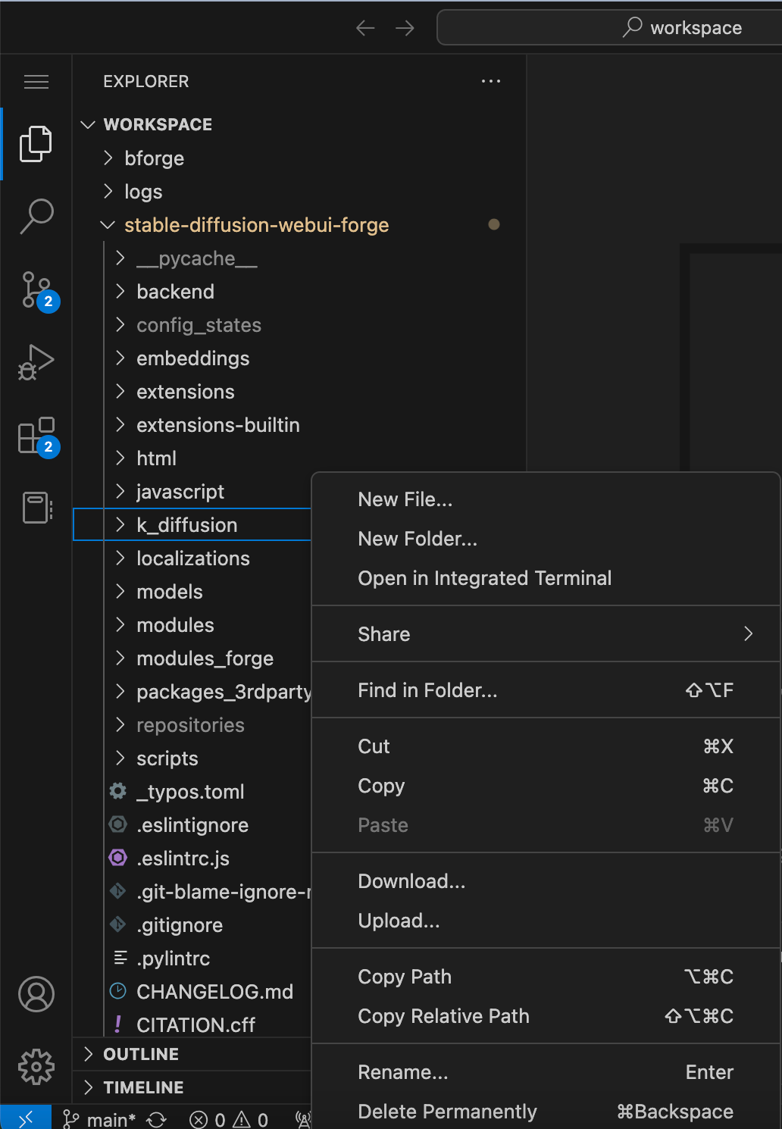Expand the repositories folder
The width and height of the screenshot is (782, 1129).
[192, 725]
